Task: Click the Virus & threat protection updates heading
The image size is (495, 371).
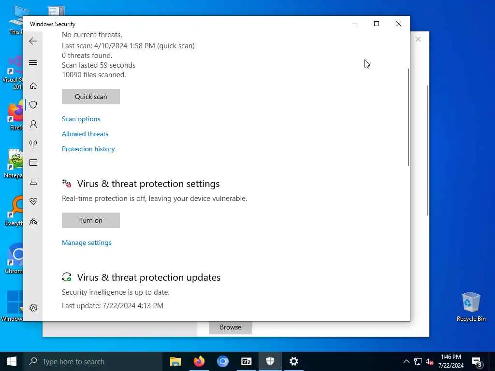Action: coord(149,277)
